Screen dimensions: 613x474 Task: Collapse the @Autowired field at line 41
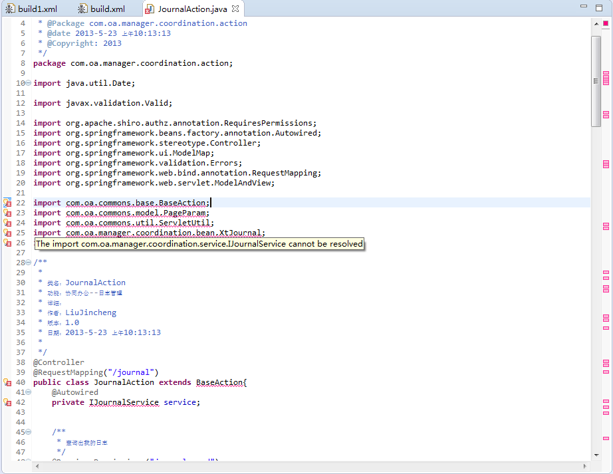[28, 392]
